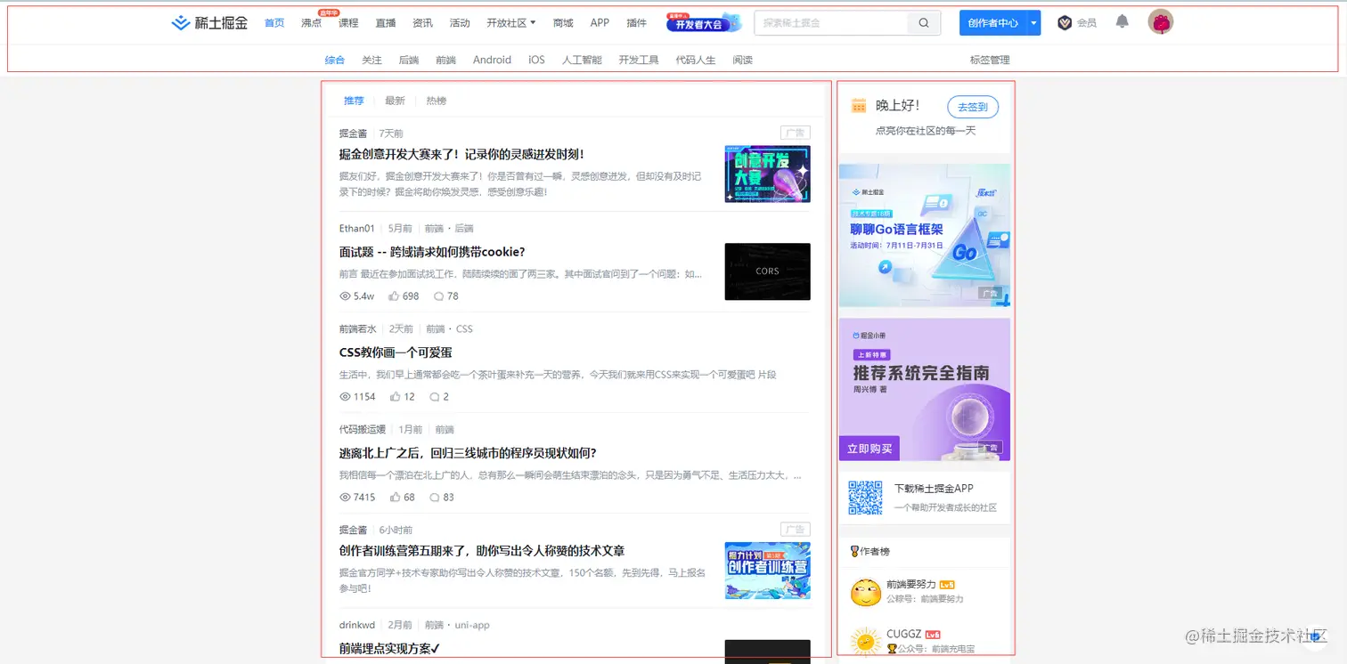The width and height of the screenshot is (1347, 664).
Task: Switch to the 热榜 tab
Action: [x=436, y=101]
